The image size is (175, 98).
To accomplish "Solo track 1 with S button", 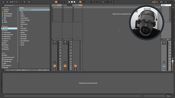I will coord(55,68).
